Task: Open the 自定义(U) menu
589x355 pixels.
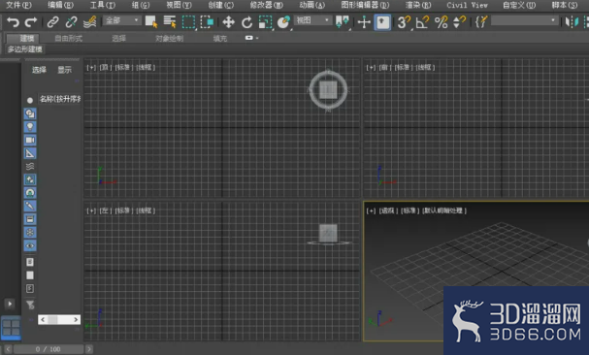Action: (519, 5)
